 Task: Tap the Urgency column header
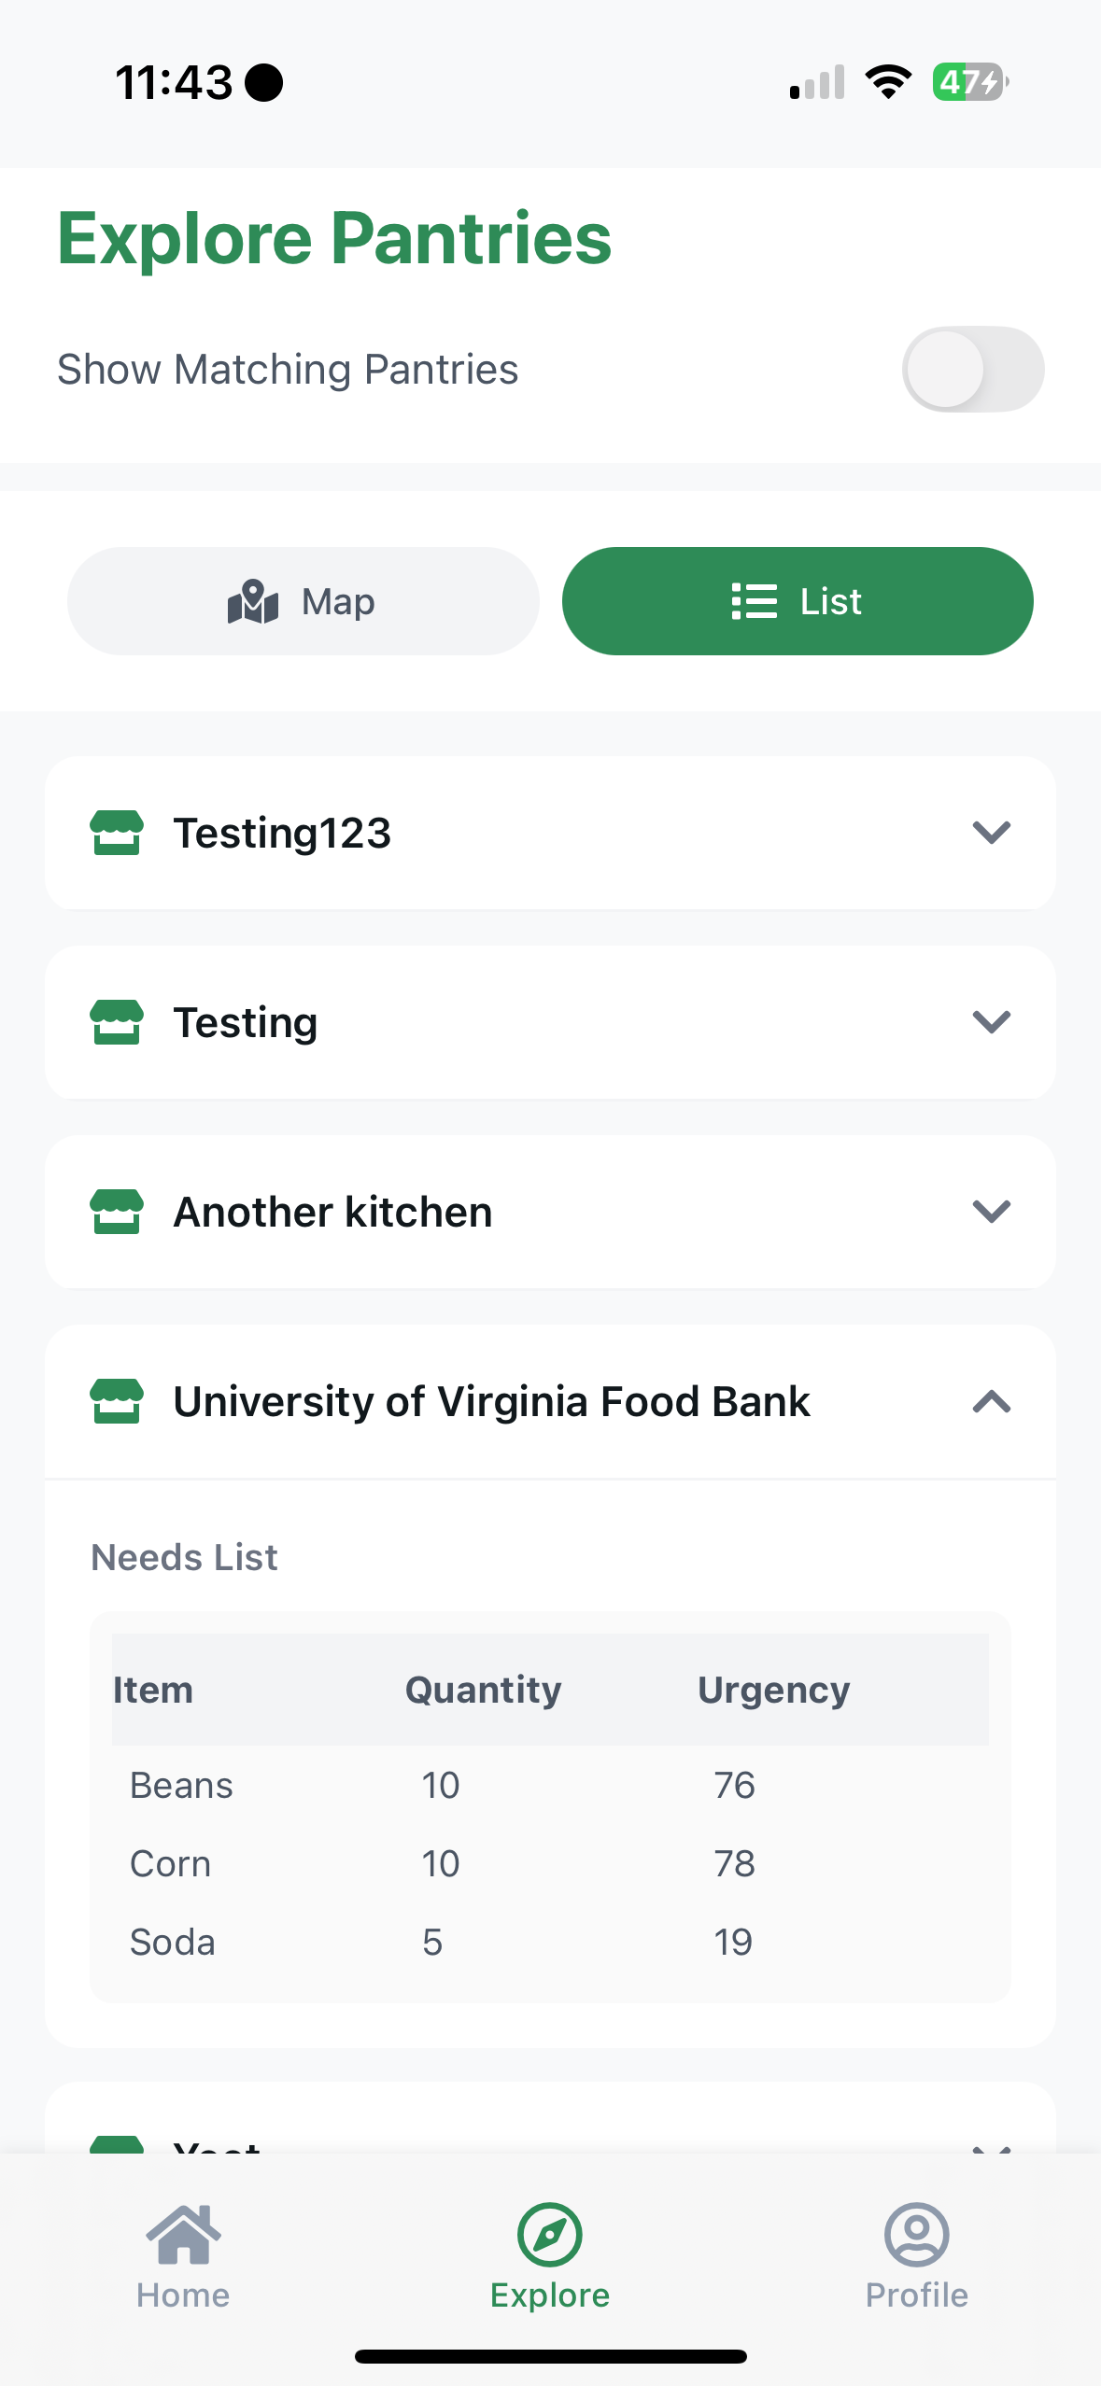(x=773, y=1690)
